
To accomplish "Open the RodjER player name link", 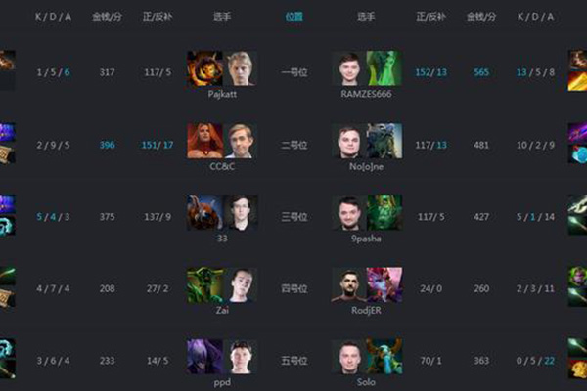I will 366,310.
